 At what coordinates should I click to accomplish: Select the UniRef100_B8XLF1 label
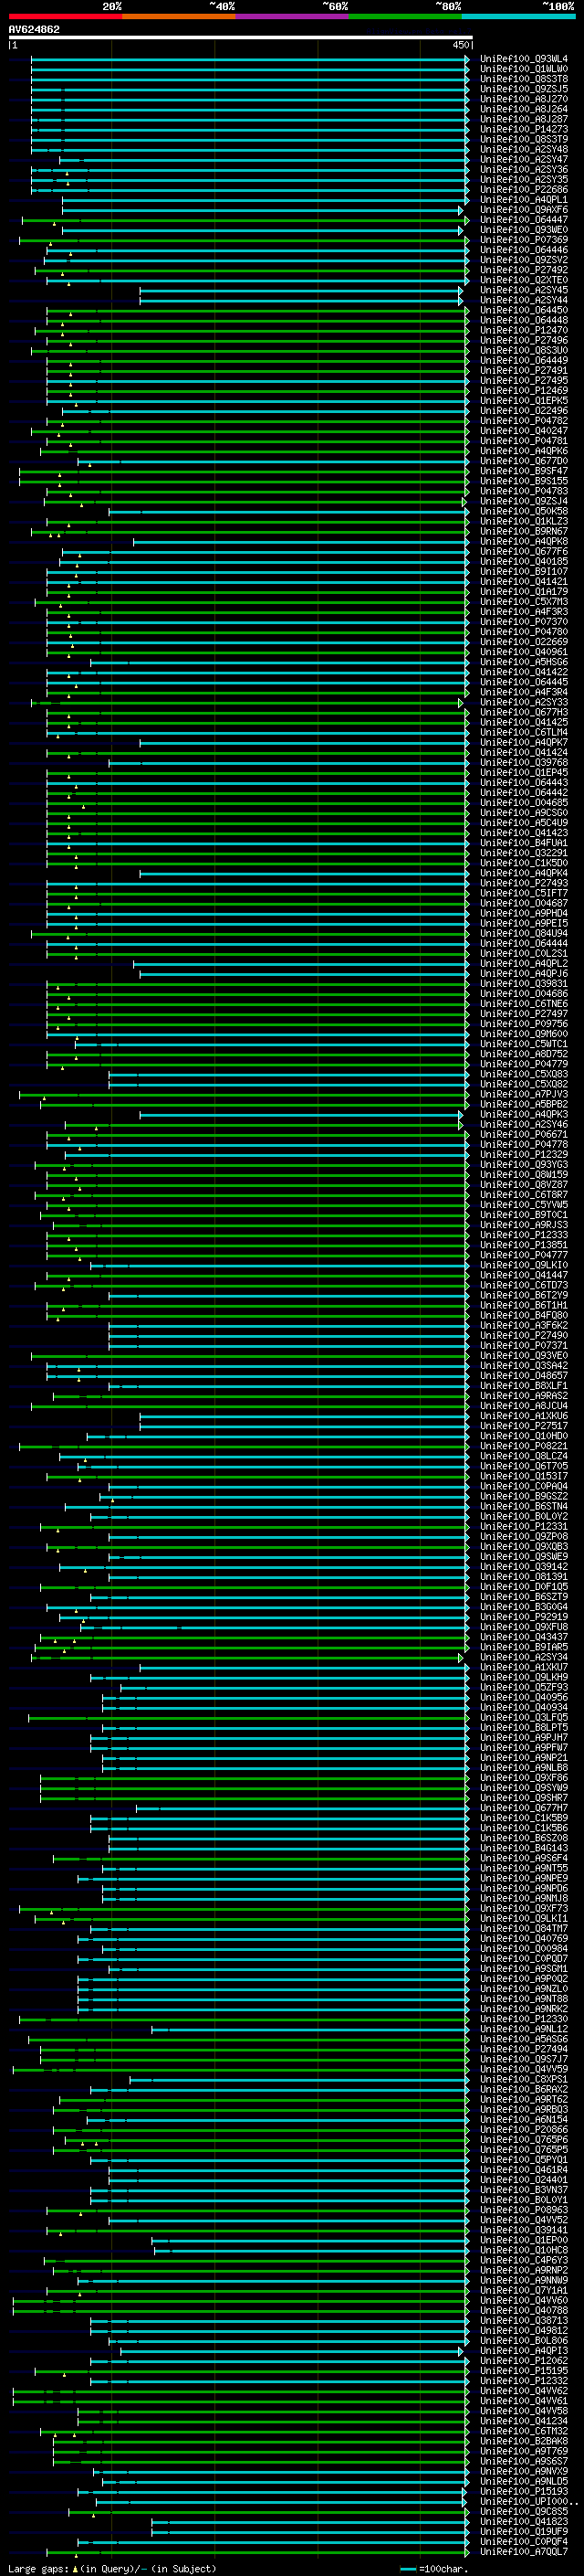coord(523,1386)
